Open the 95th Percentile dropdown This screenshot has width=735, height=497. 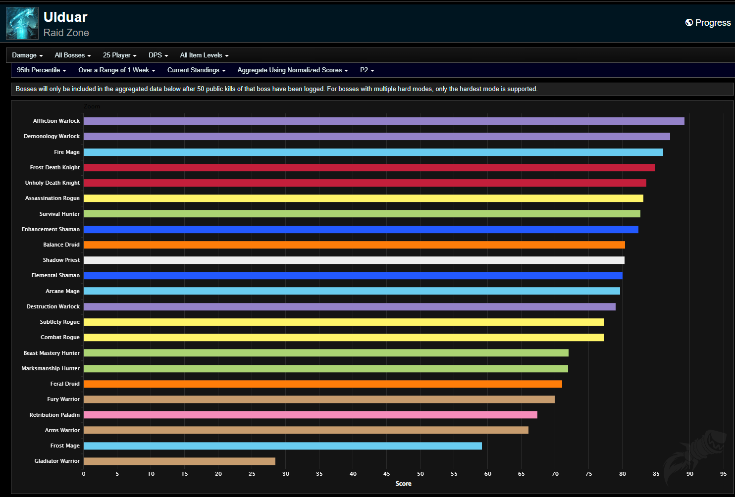[42, 70]
